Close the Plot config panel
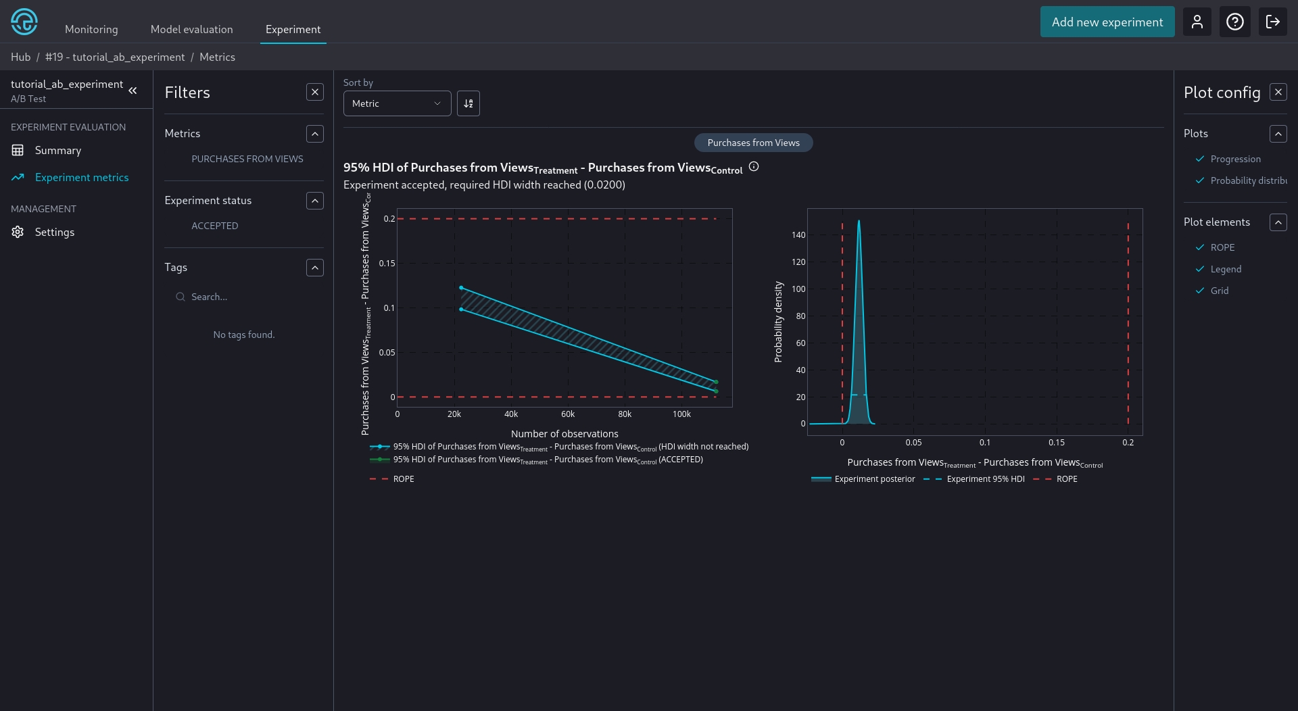 [1278, 92]
